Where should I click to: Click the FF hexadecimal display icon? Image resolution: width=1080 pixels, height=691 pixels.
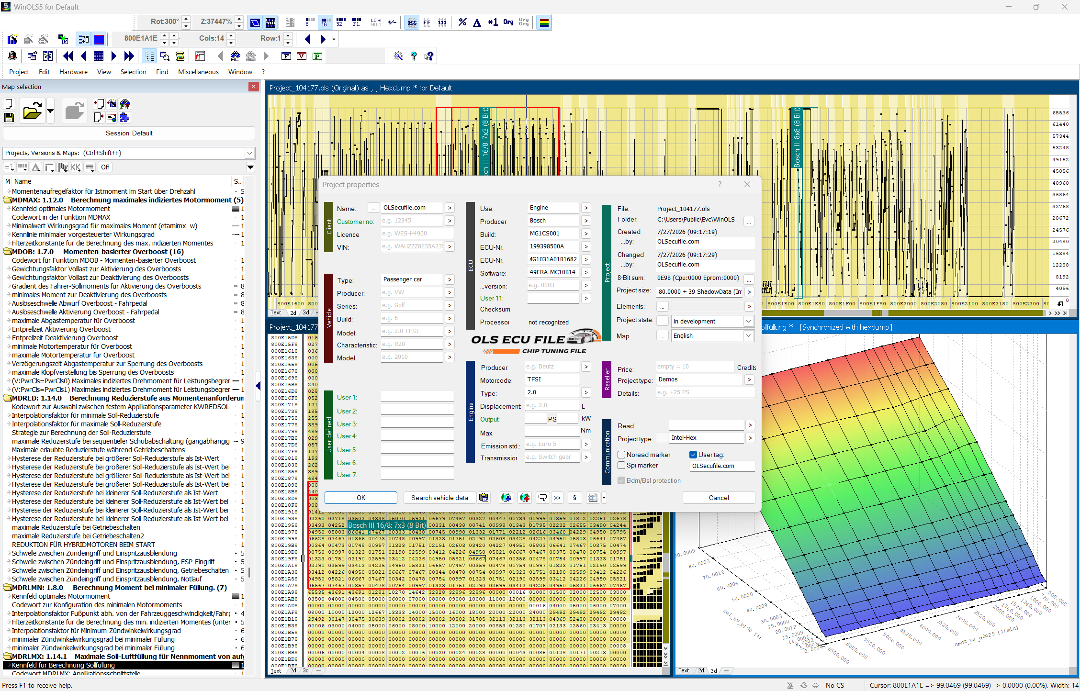[427, 22]
